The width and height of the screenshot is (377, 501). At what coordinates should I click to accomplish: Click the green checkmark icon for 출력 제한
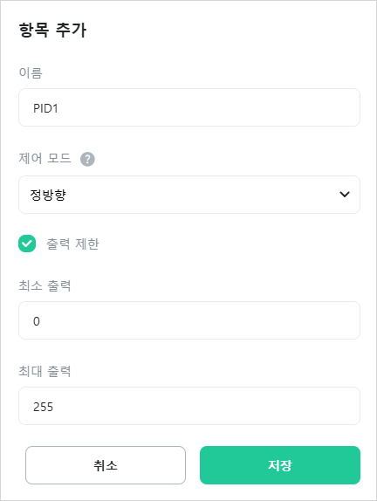pos(27,244)
